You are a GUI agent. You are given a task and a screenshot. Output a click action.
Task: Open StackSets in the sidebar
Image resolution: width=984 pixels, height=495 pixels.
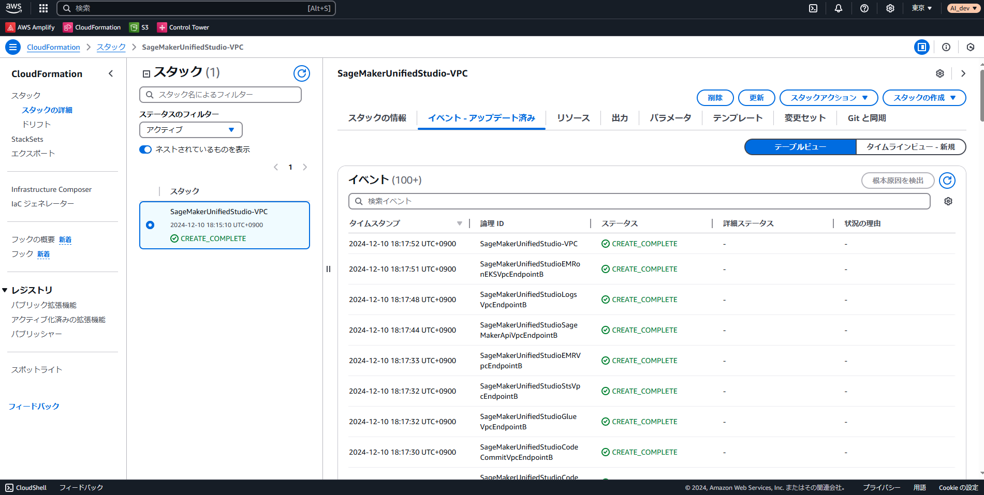click(27, 139)
